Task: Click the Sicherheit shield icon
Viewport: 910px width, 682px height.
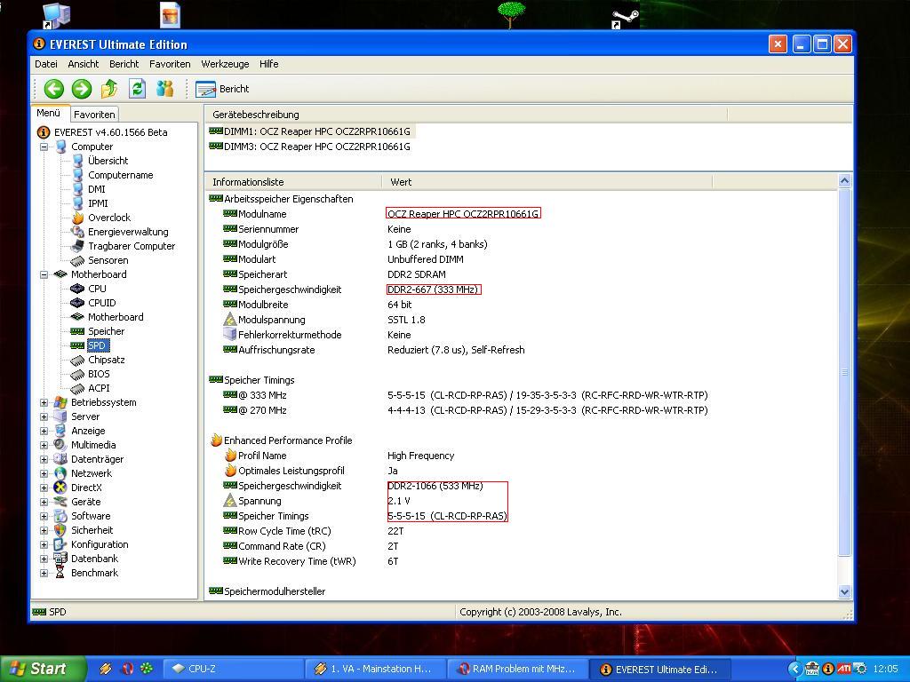Action: 60,530
